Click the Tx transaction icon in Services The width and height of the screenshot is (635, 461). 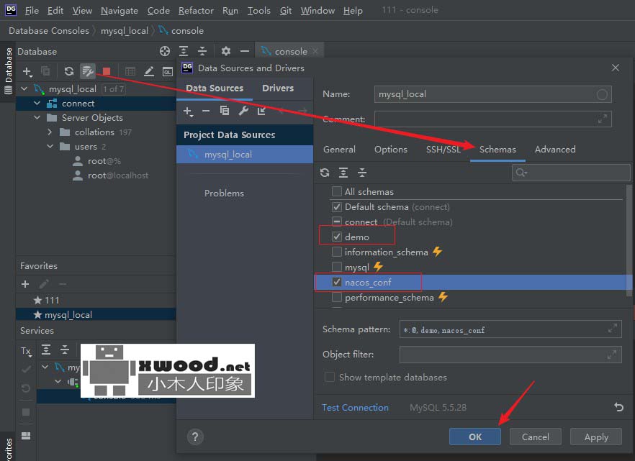tap(27, 351)
